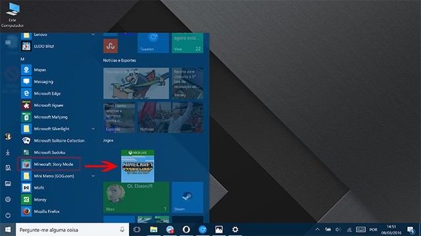Open Tweeten app on the taskbar

[x=203, y=229]
